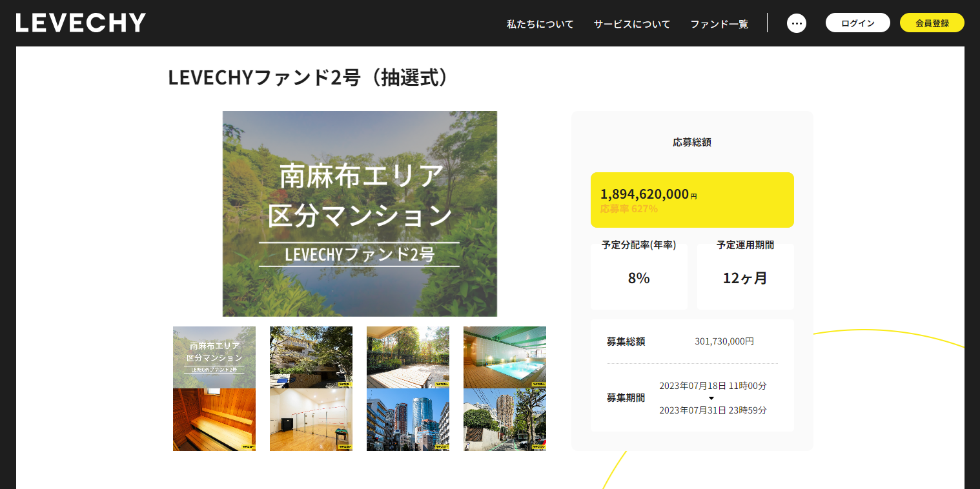
Task: Click the 会員登録 button
Action: point(932,23)
